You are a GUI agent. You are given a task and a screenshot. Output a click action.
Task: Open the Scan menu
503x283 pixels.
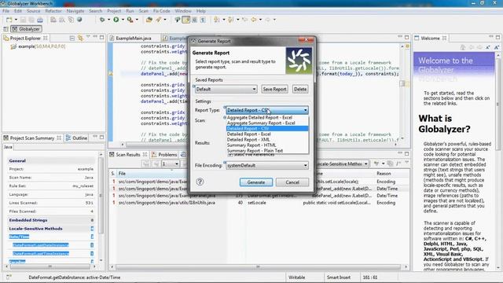[x=143, y=11]
